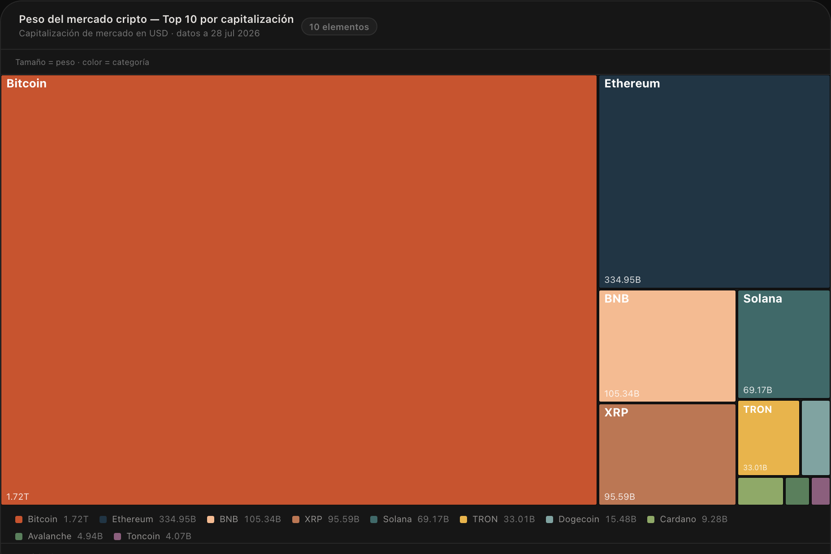This screenshot has height=554, width=831.
Task: Click the TRON legend color swatch
Action: coord(463,519)
